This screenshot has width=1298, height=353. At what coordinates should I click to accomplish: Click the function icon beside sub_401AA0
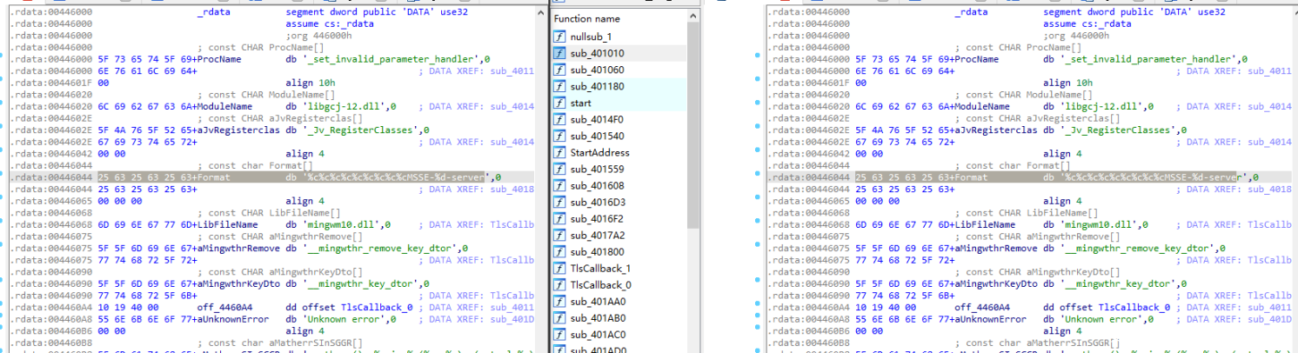559,301
